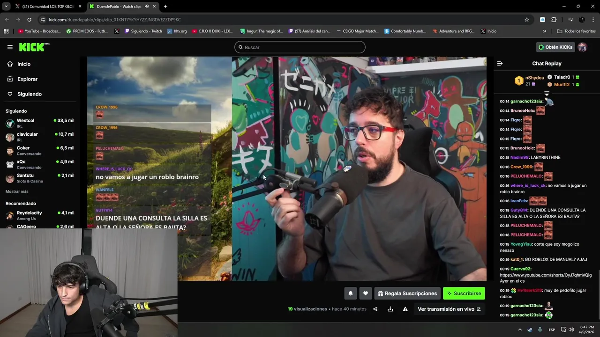This screenshot has height=337, width=600.
Task: Open CS:GO Major Match... bookmark
Action: pyautogui.click(x=357, y=31)
